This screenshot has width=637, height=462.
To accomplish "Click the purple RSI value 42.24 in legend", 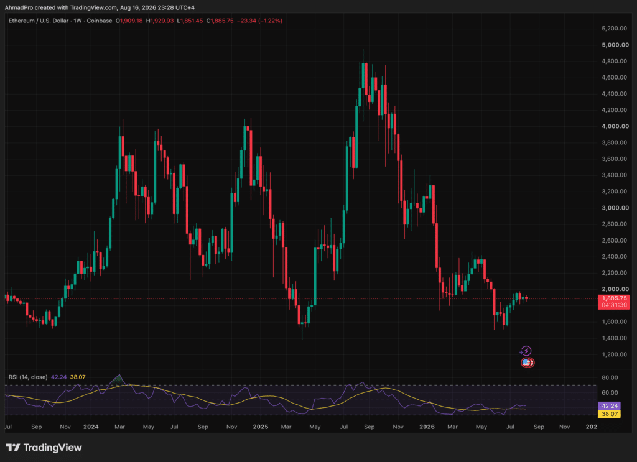I will coord(59,377).
